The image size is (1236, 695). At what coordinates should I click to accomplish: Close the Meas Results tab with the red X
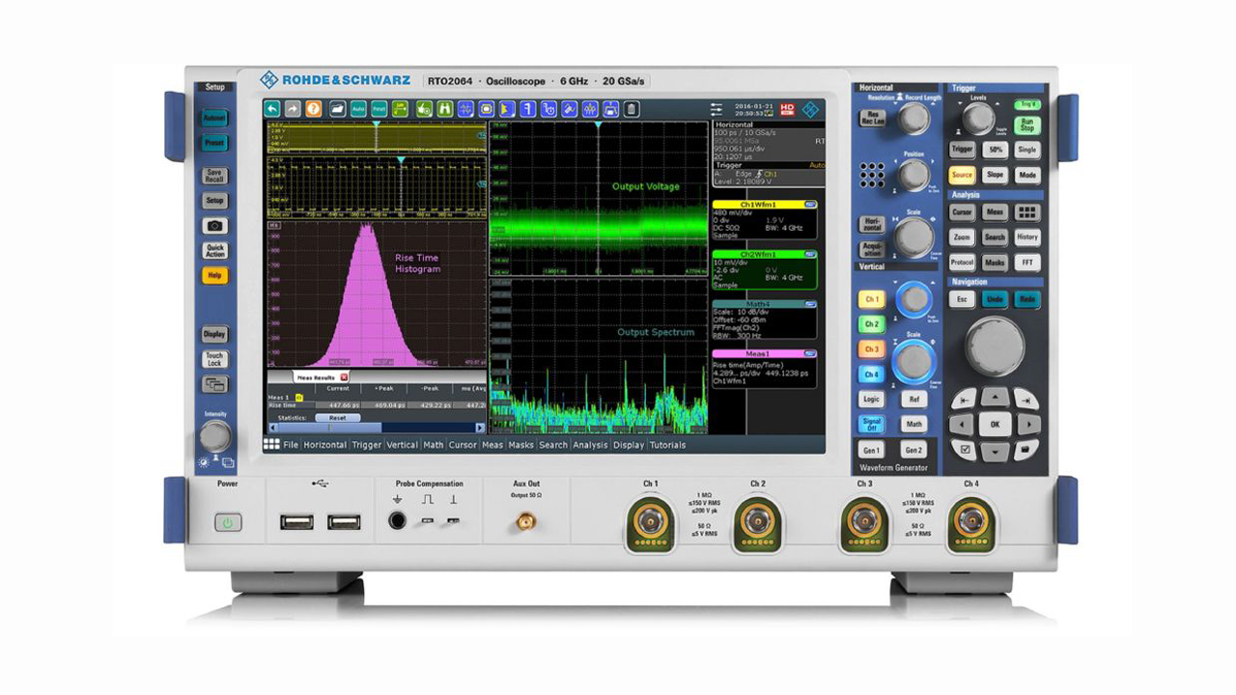coord(344,377)
